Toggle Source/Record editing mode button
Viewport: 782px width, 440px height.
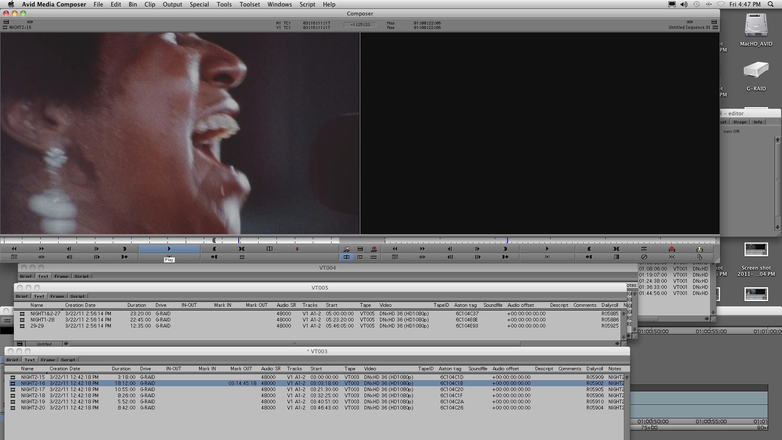pos(347,257)
